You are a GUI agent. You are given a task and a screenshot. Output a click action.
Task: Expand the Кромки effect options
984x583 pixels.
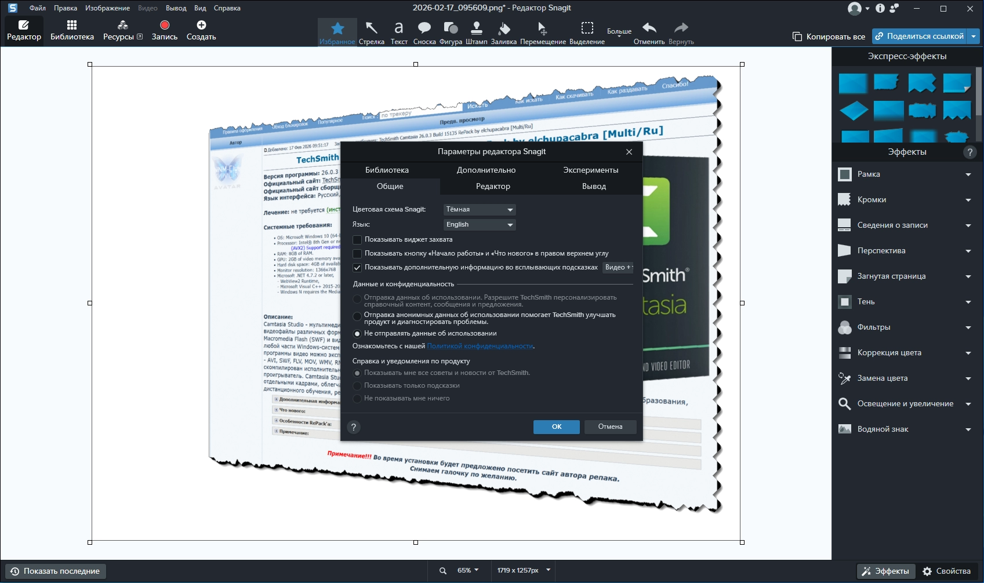pyautogui.click(x=968, y=200)
